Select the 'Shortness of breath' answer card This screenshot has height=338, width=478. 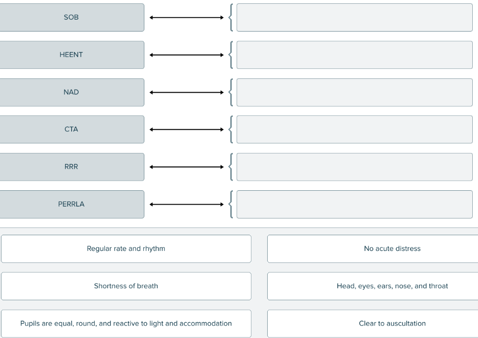[126, 286]
